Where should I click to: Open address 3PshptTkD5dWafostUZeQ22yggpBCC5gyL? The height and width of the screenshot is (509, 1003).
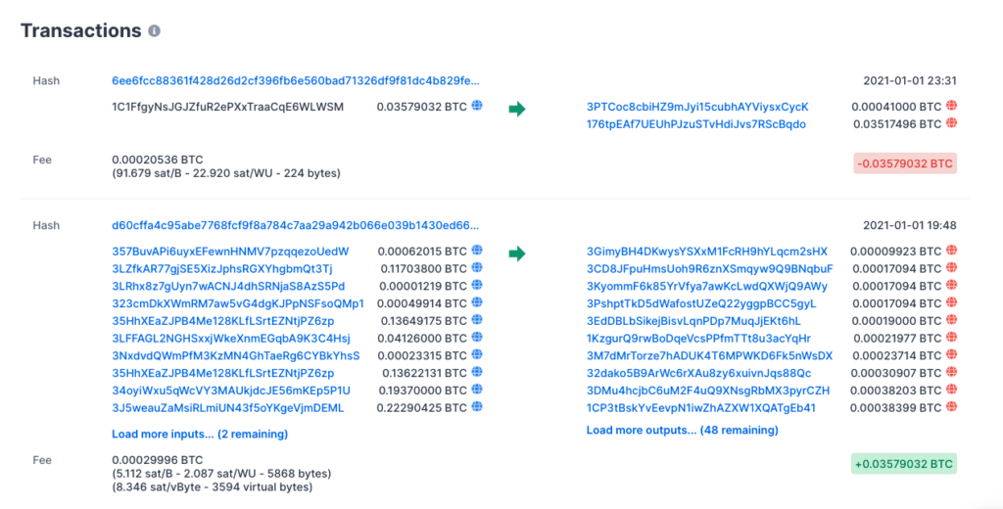pos(701,303)
